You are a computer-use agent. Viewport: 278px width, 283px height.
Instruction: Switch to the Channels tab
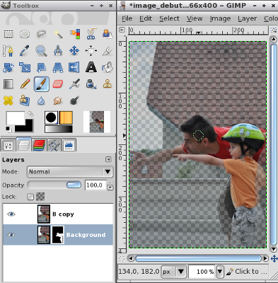tap(39, 145)
